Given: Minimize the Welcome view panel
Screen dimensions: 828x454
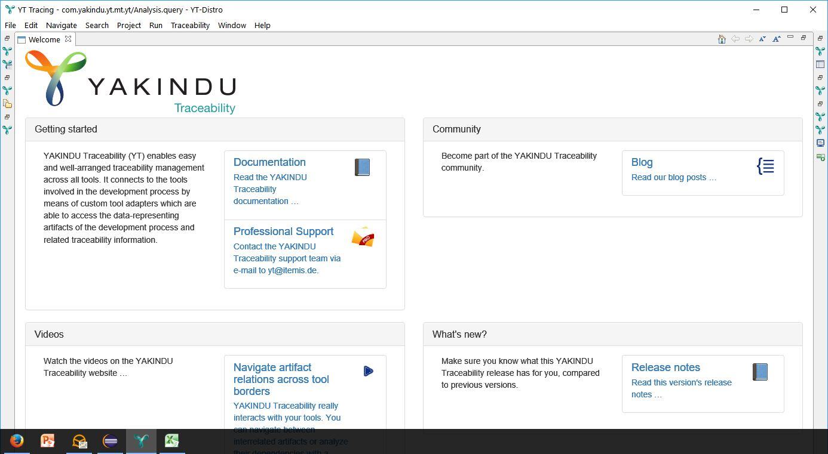Looking at the screenshot, I should coord(790,38).
